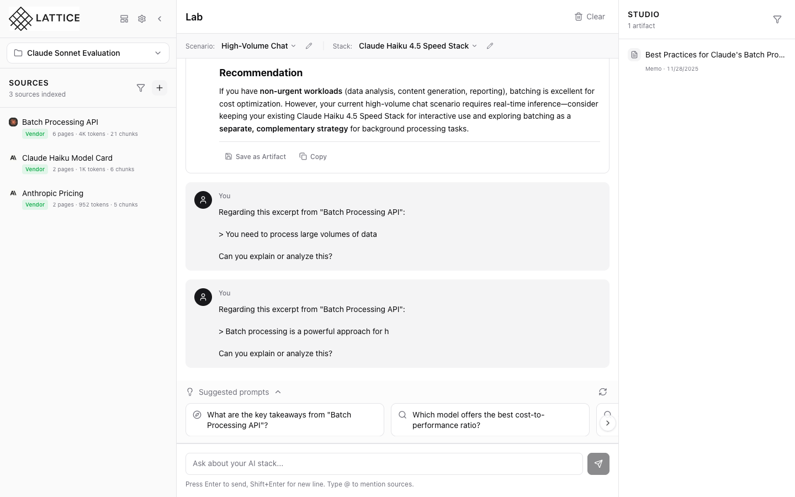Image resolution: width=795 pixels, height=497 pixels.
Task: Add a new source with the plus icon
Action: point(160,88)
